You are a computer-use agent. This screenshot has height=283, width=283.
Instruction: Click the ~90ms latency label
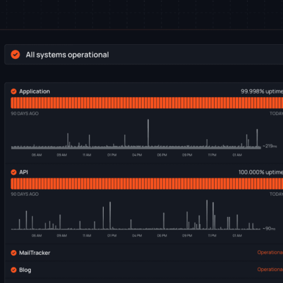pos(269,229)
